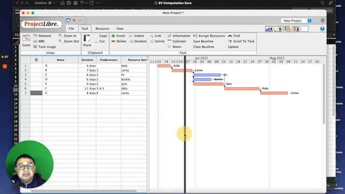This screenshot has height=194, width=345.
Task: Click Find in the ribbon
Action: tap(234, 36)
